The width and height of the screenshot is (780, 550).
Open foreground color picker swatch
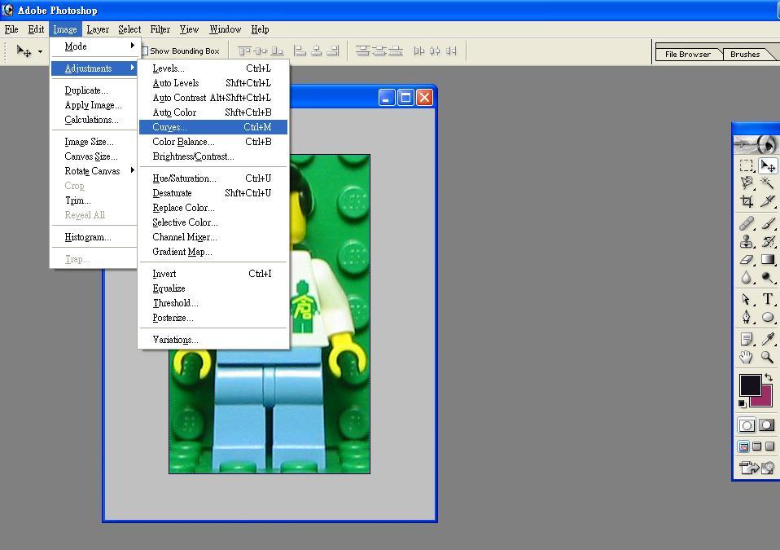click(x=749, y=385)
